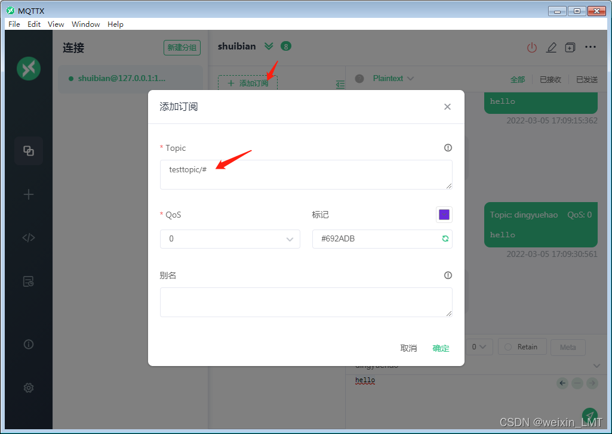The width and height of the screenshot is (612, 434).
Task: Expand connection details double chevron
Action: [x=269, y=46]
